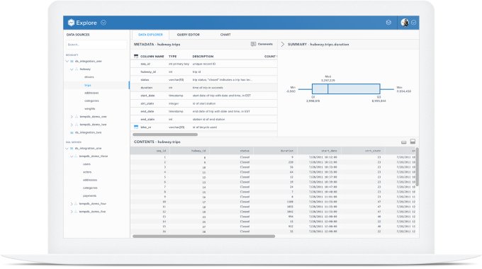Switch to the Data Explorer tab
Screen dimensions: 482x269
150,35
